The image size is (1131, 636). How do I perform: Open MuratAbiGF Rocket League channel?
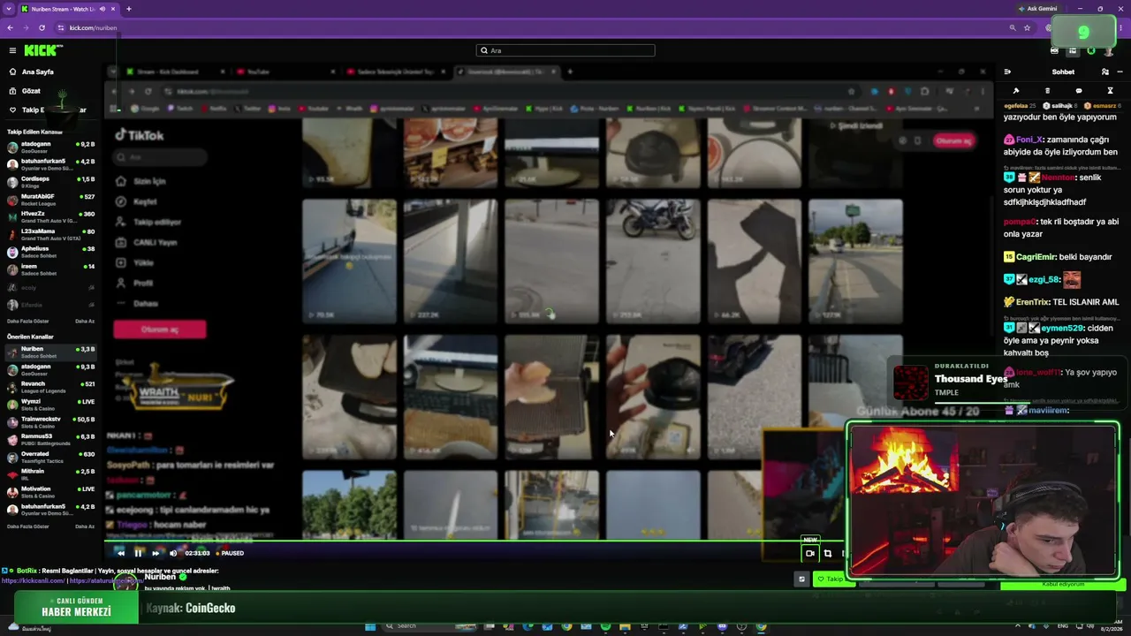(x=50, y=200)
